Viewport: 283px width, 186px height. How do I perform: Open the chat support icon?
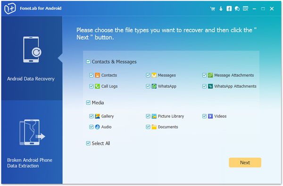point(237,8)
